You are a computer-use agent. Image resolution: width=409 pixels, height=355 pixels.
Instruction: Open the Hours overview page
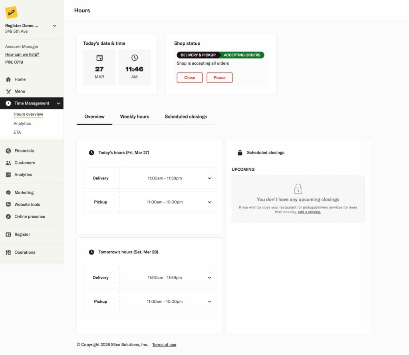28,114
